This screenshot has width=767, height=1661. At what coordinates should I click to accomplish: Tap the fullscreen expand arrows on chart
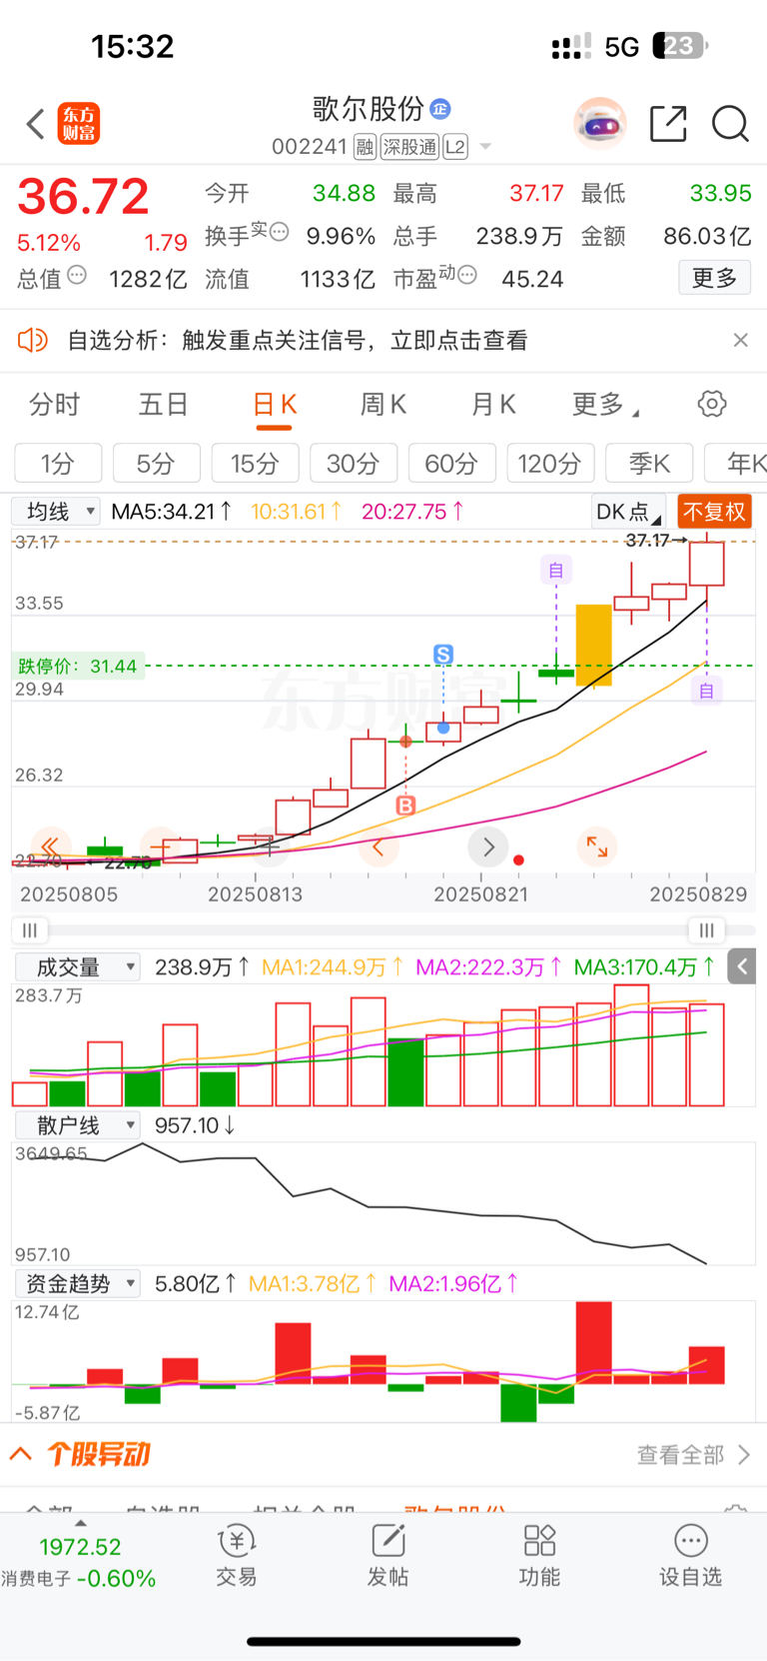tap(597, 846)
